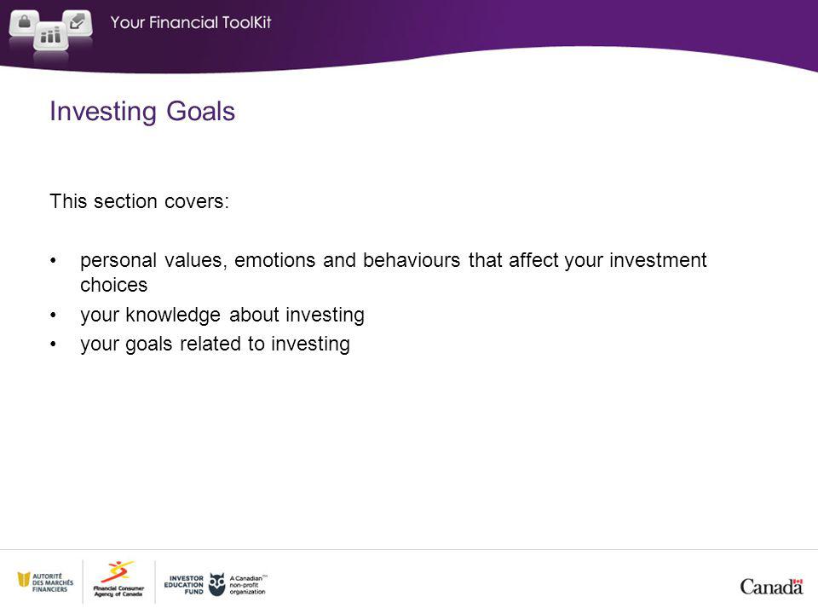Click the bar chart key icon
Image resolution: width=818 pixels, height=614 pixels.
pyautogui.click(x=50, y=36)
